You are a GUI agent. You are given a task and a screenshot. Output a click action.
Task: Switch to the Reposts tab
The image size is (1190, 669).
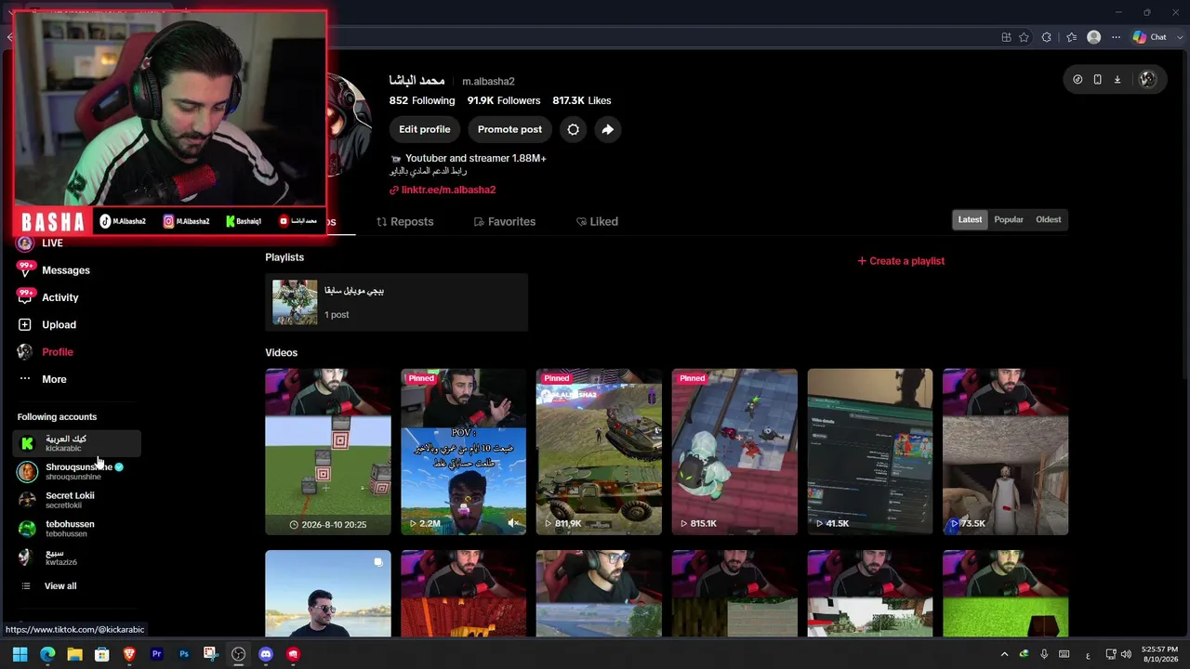click(404, 221)
